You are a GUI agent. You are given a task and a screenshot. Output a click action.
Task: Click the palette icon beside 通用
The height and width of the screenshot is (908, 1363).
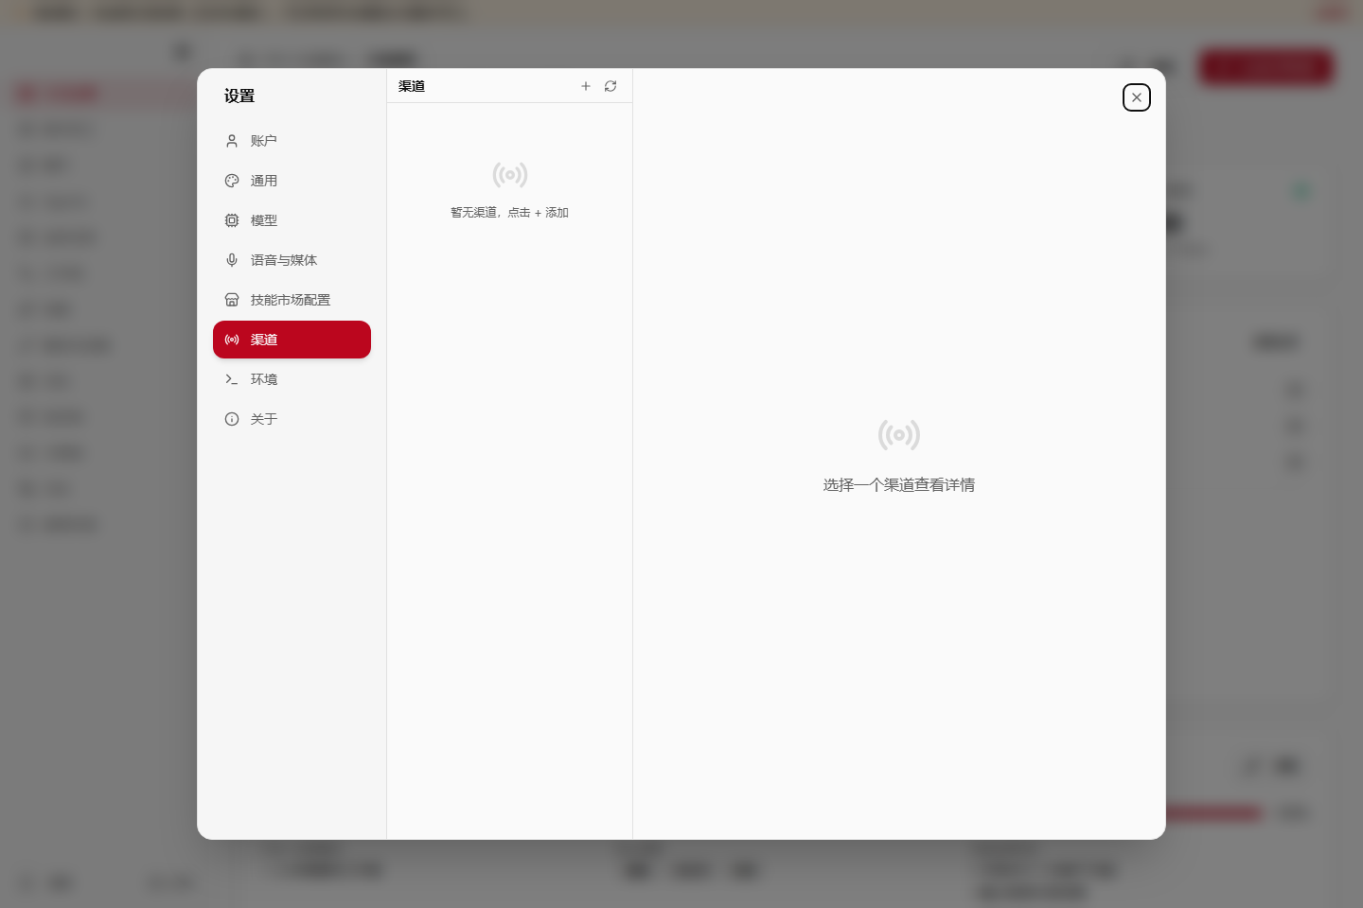pos(232,181)
